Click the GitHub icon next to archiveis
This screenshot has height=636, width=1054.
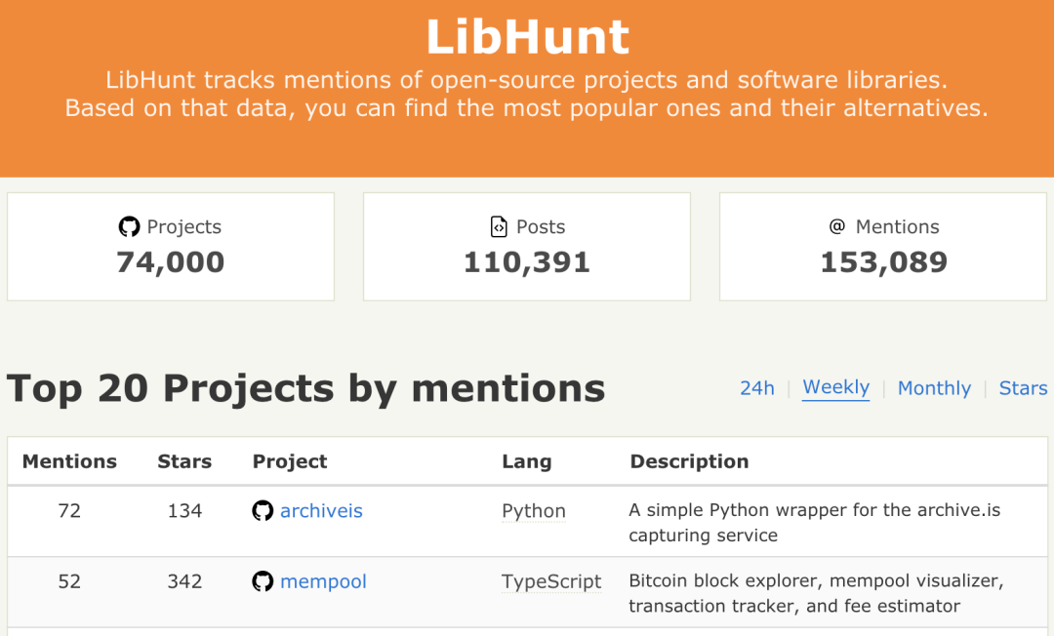coord(263,510)
